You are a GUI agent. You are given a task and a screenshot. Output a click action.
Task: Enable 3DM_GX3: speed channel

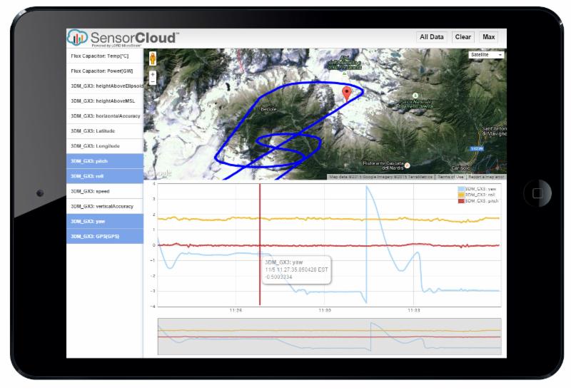[105, 191]
